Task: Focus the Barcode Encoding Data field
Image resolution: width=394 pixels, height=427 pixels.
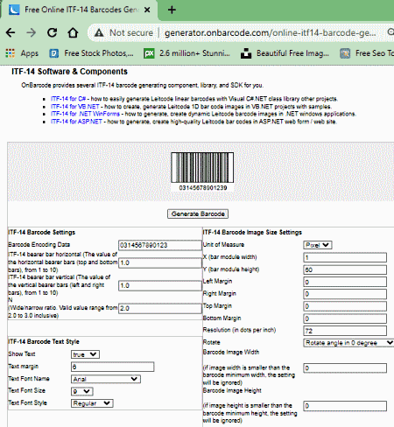Action: click(160, 245)
